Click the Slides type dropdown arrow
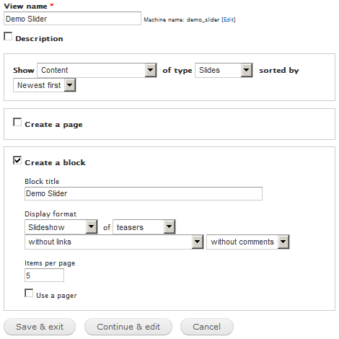Screen dimensions: 339x339 (247, 70)
